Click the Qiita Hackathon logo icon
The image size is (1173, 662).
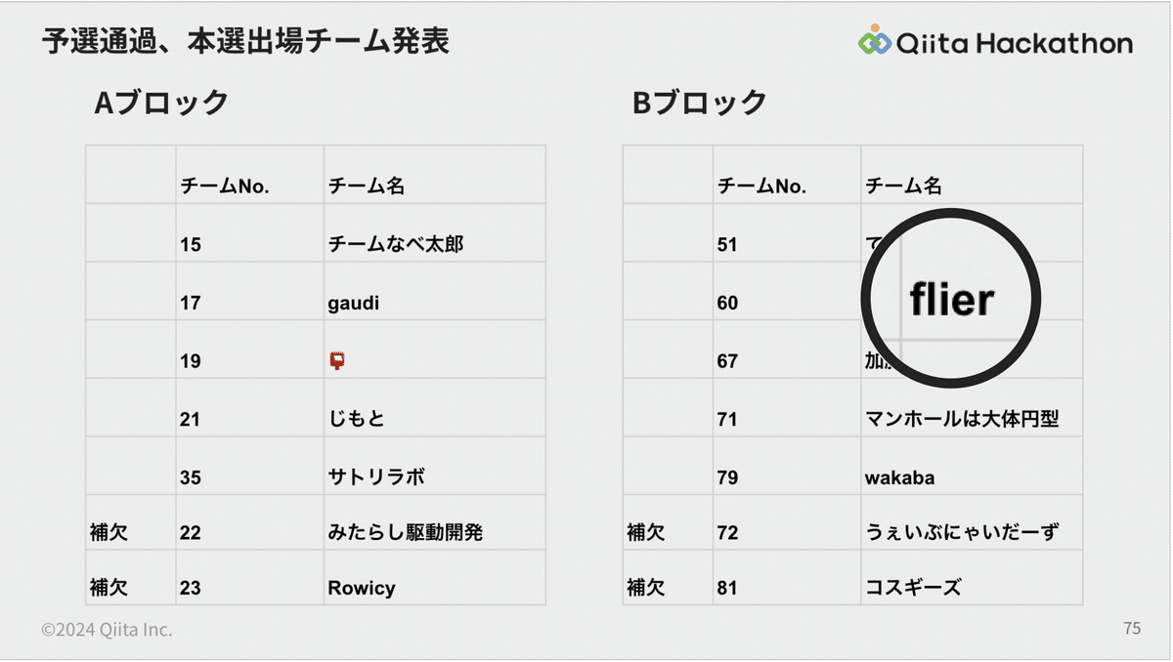point(875,41)
